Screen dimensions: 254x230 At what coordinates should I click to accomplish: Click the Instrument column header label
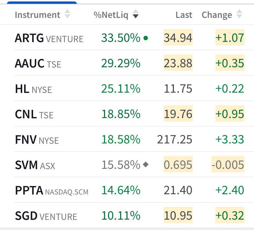37,15
